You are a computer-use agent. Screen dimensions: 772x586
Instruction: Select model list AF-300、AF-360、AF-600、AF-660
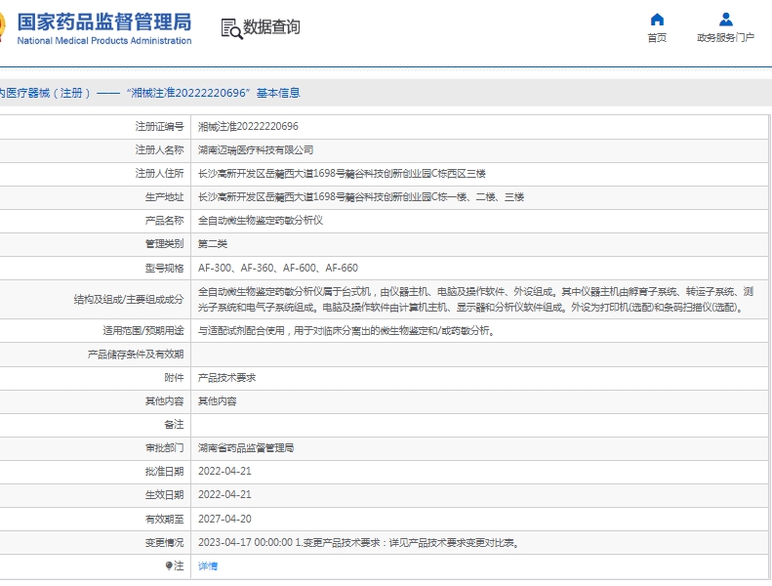(278, 268)
